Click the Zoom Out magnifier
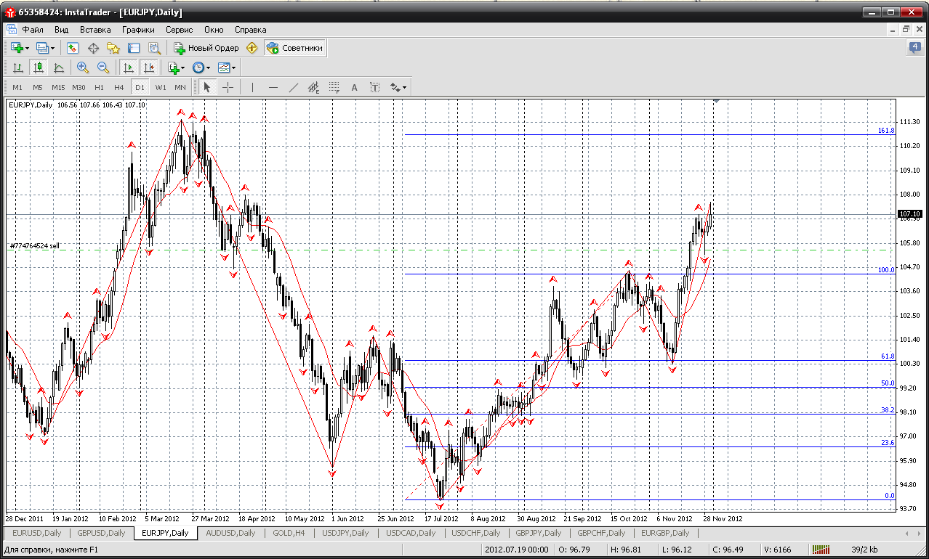This screenshot has height=559, width=929. click(x=102, y=68)
